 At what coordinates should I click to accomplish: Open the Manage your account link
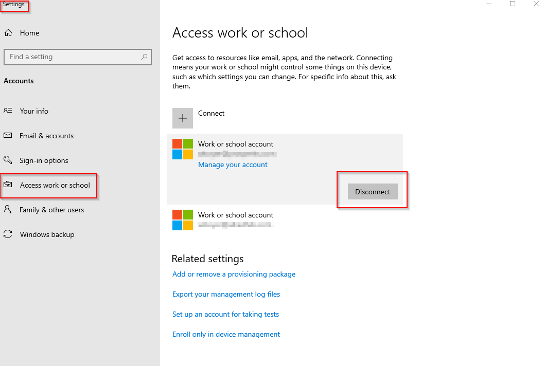[x=233, y=164]
